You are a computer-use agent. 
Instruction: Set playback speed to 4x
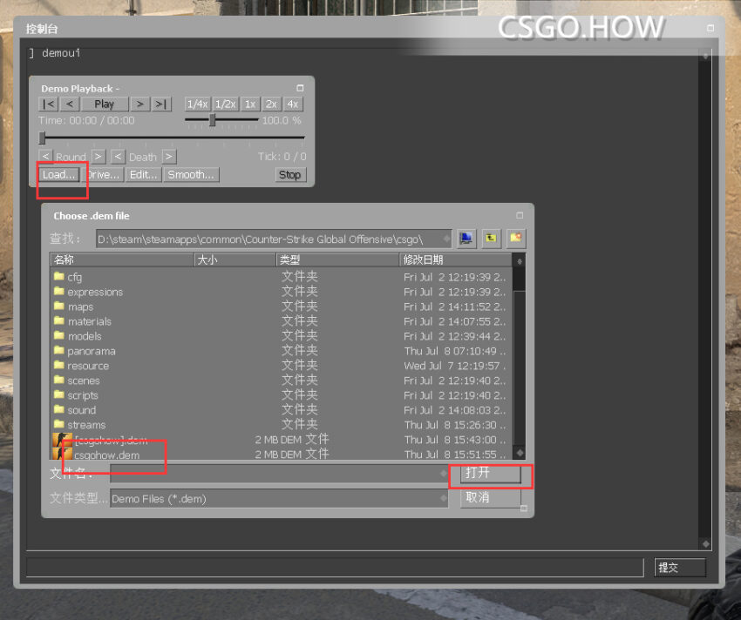pyautogui.click(x=292, y=104)
